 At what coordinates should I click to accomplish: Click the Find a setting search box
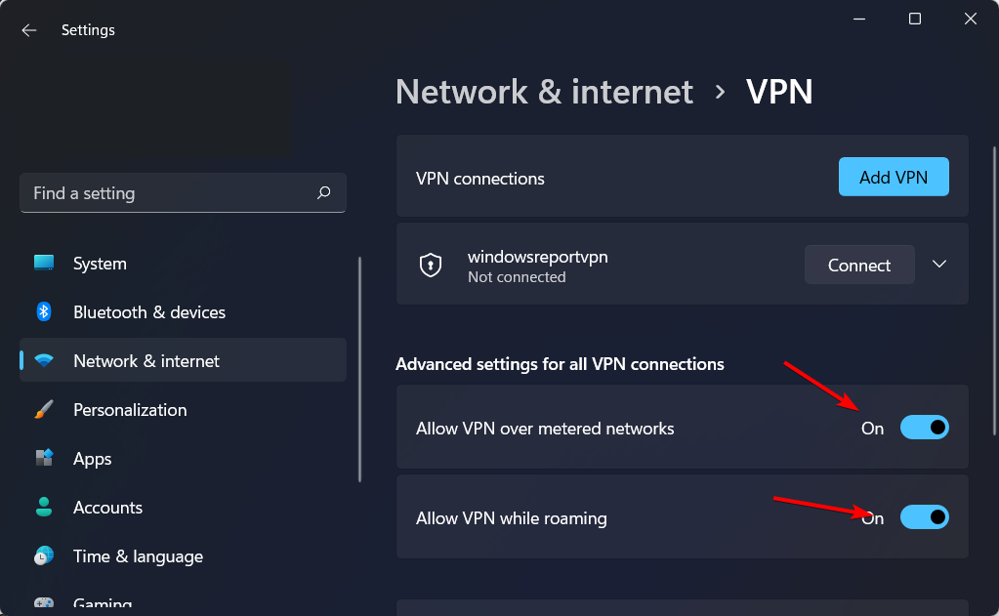click(x=183, y=193)
